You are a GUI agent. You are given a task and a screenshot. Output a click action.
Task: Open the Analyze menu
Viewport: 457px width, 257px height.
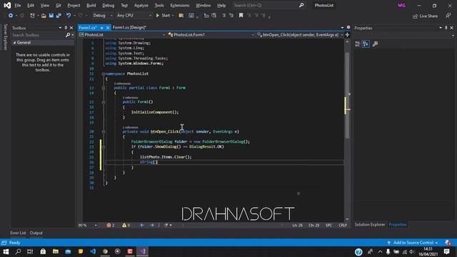[141, 5]
